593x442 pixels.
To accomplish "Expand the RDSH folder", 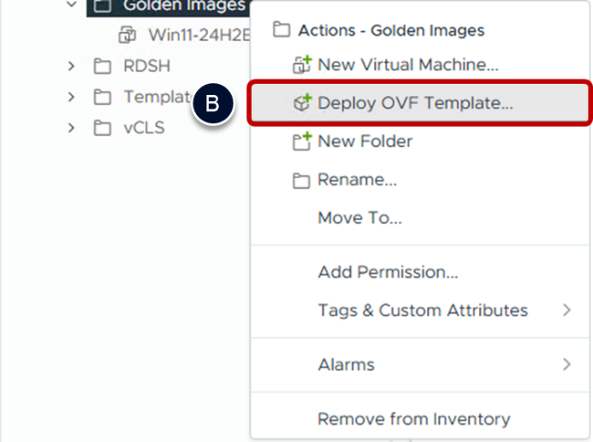I will 71,67.
